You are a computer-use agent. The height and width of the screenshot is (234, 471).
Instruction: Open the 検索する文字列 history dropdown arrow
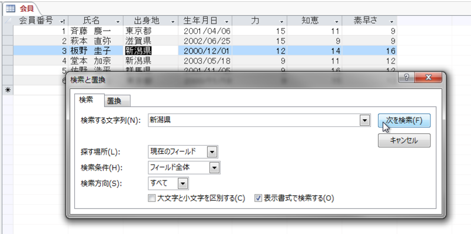pyautogui.click(x=364, y=121)
